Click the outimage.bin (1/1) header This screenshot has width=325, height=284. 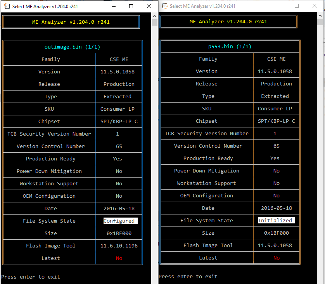tap(73, 47)
